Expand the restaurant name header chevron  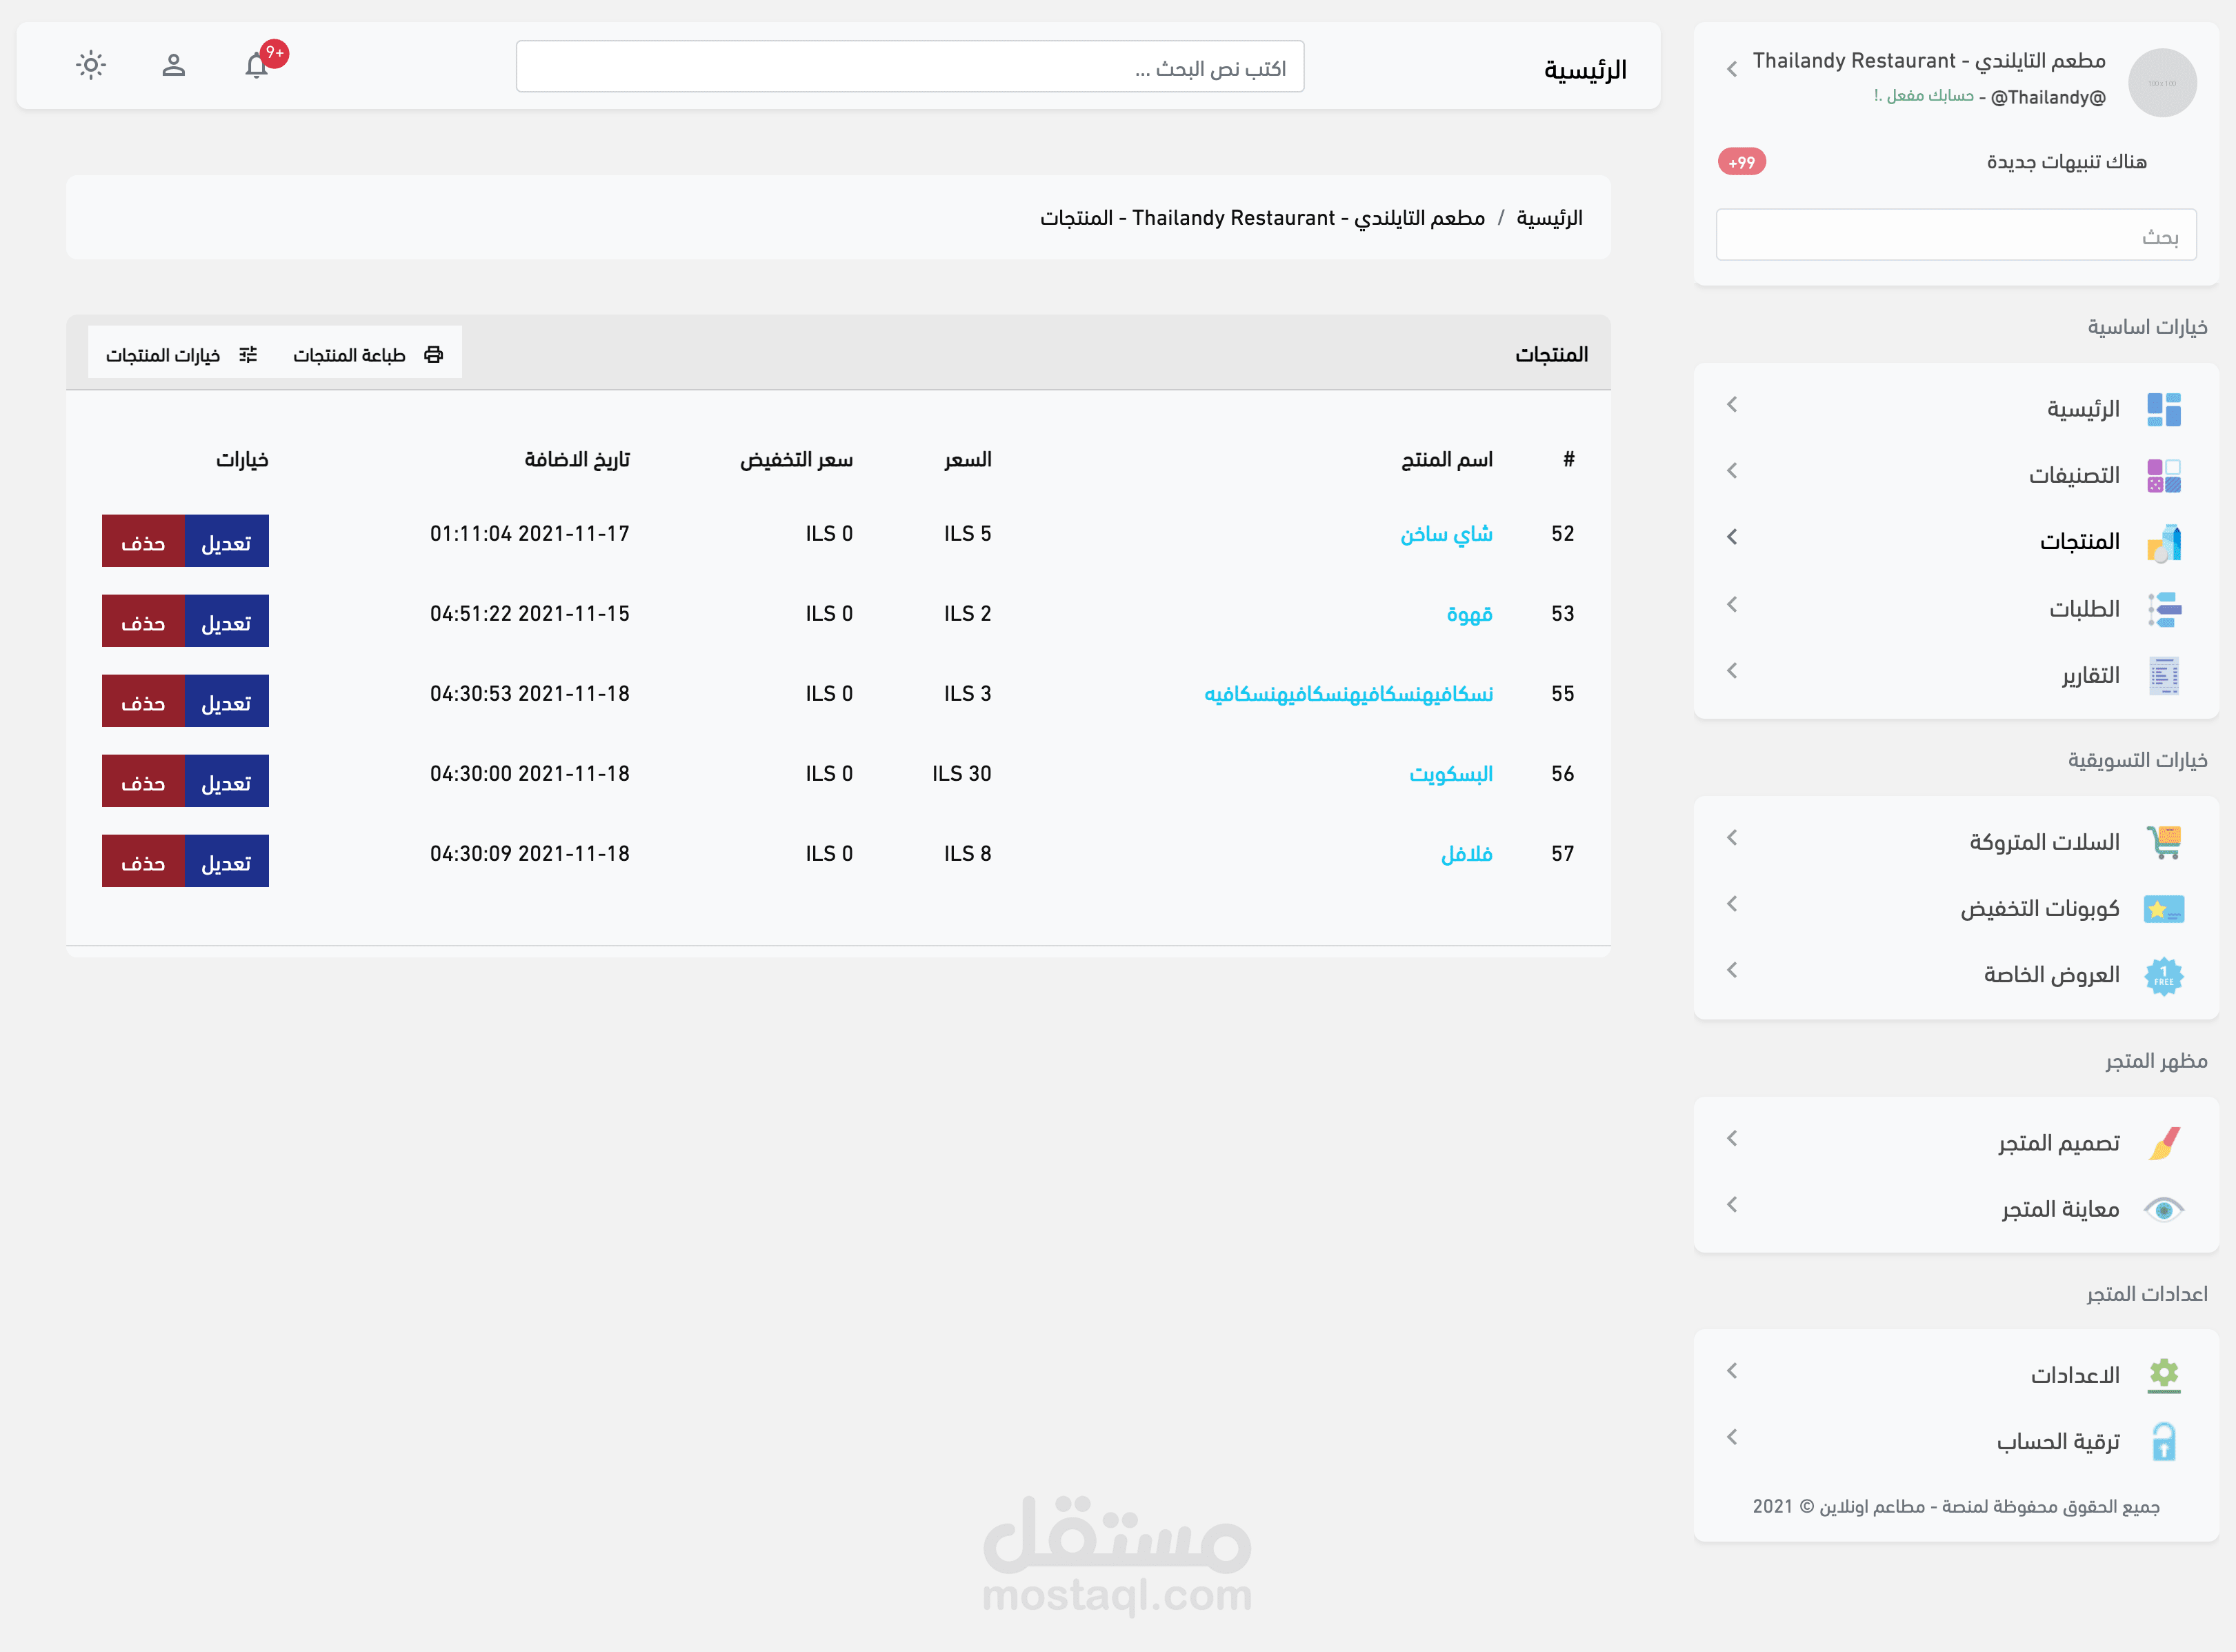[1732, 69]
